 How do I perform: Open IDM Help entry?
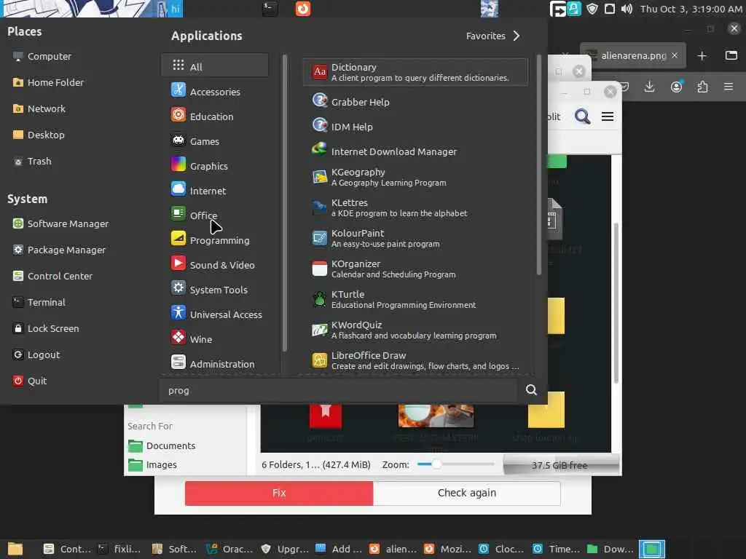click(x=415, y=127)
